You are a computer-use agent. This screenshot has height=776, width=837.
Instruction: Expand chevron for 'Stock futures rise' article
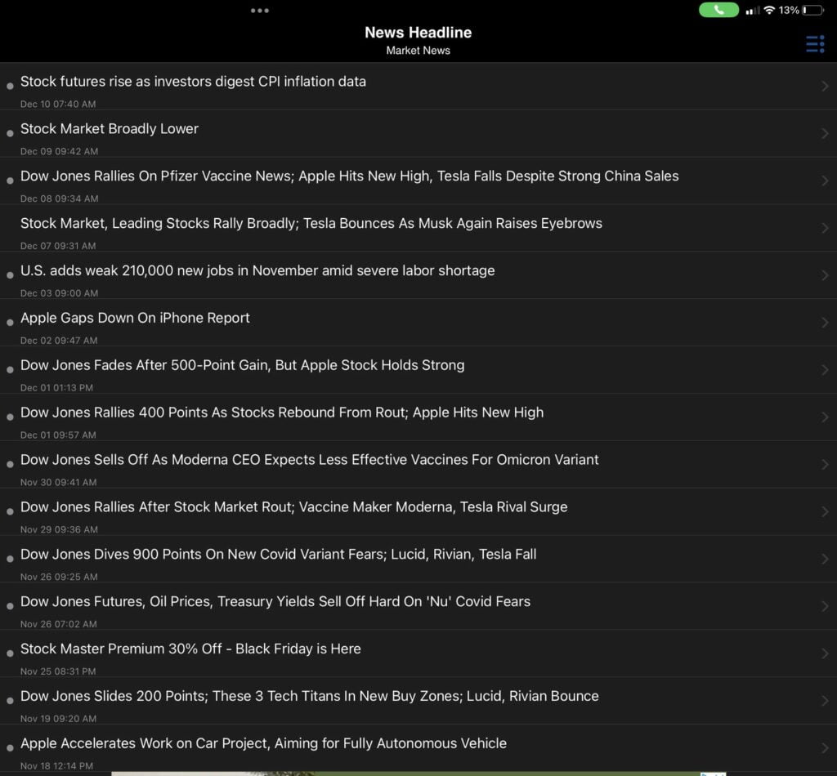tap(824, 86)
